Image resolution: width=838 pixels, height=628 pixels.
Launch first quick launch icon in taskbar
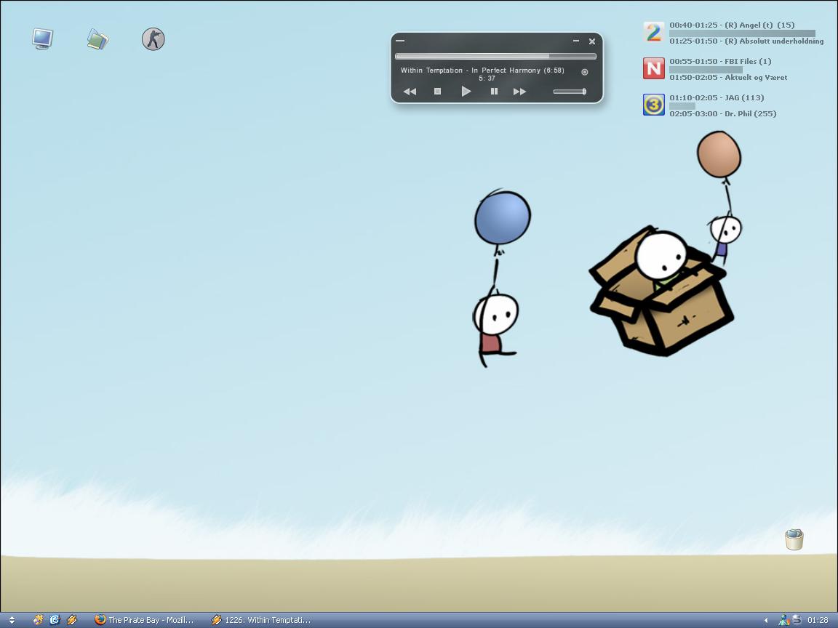click(x=38, y=620)
